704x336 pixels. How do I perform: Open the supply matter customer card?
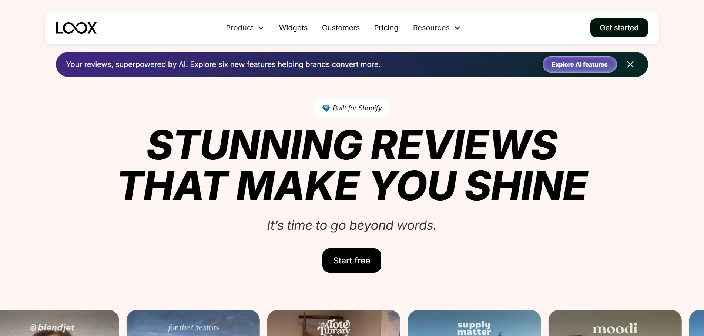(x=474, y=324)
